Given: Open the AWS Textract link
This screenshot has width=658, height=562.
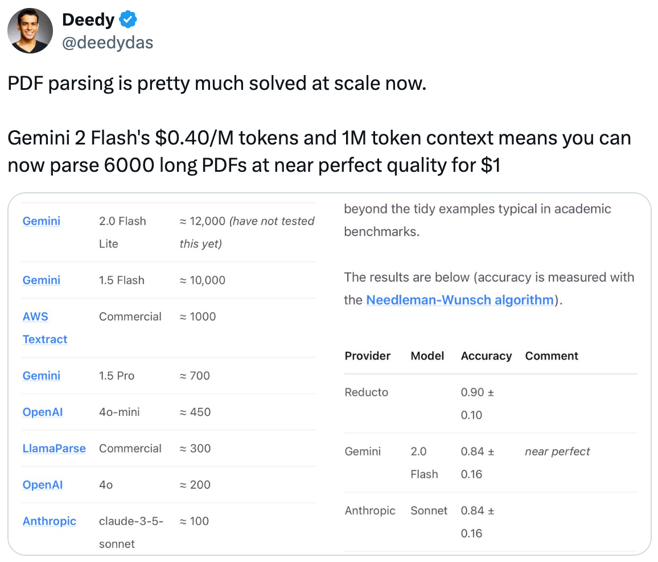Looking at the screenshot, I should [44, 328].
